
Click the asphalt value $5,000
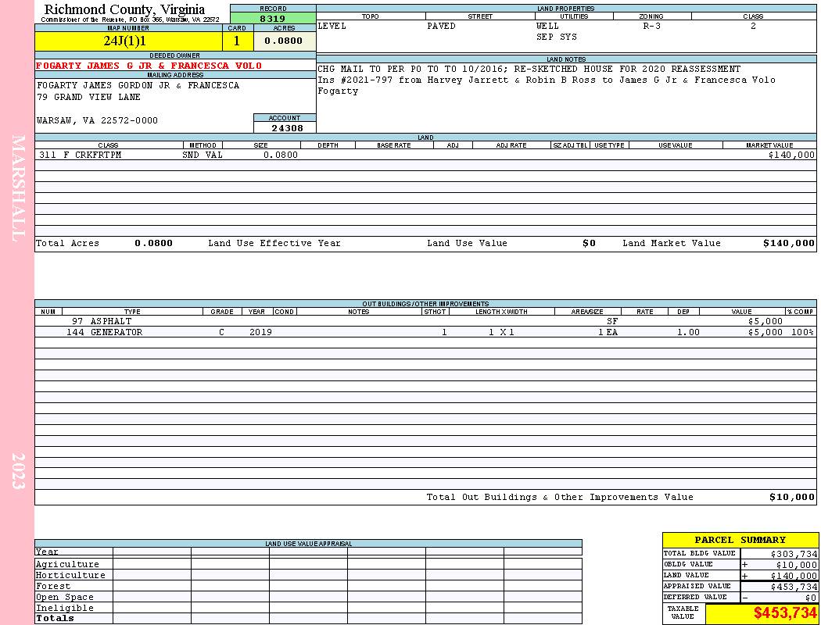click(x=765, y=321)
